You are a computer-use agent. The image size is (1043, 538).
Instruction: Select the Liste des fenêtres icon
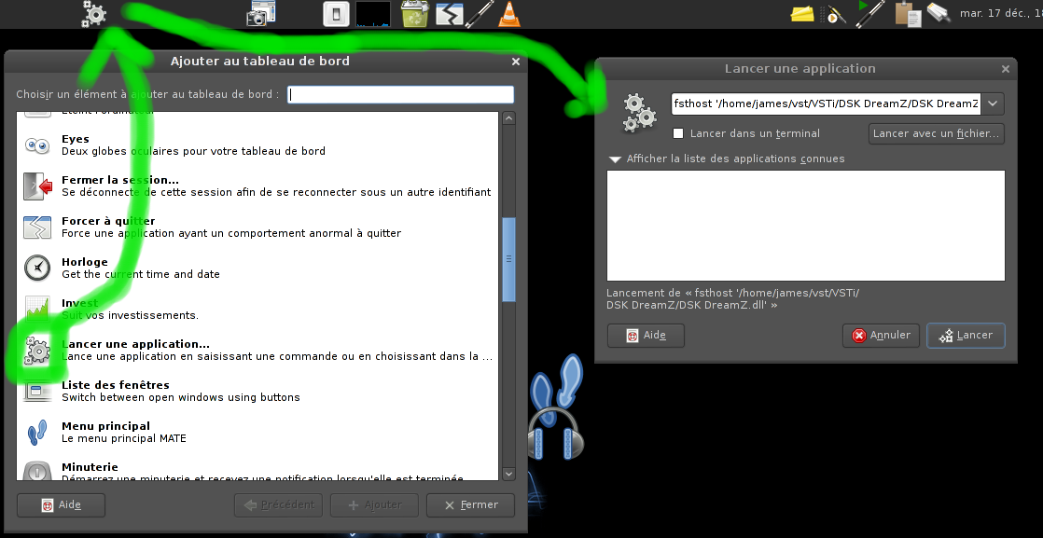click(37, 391)
